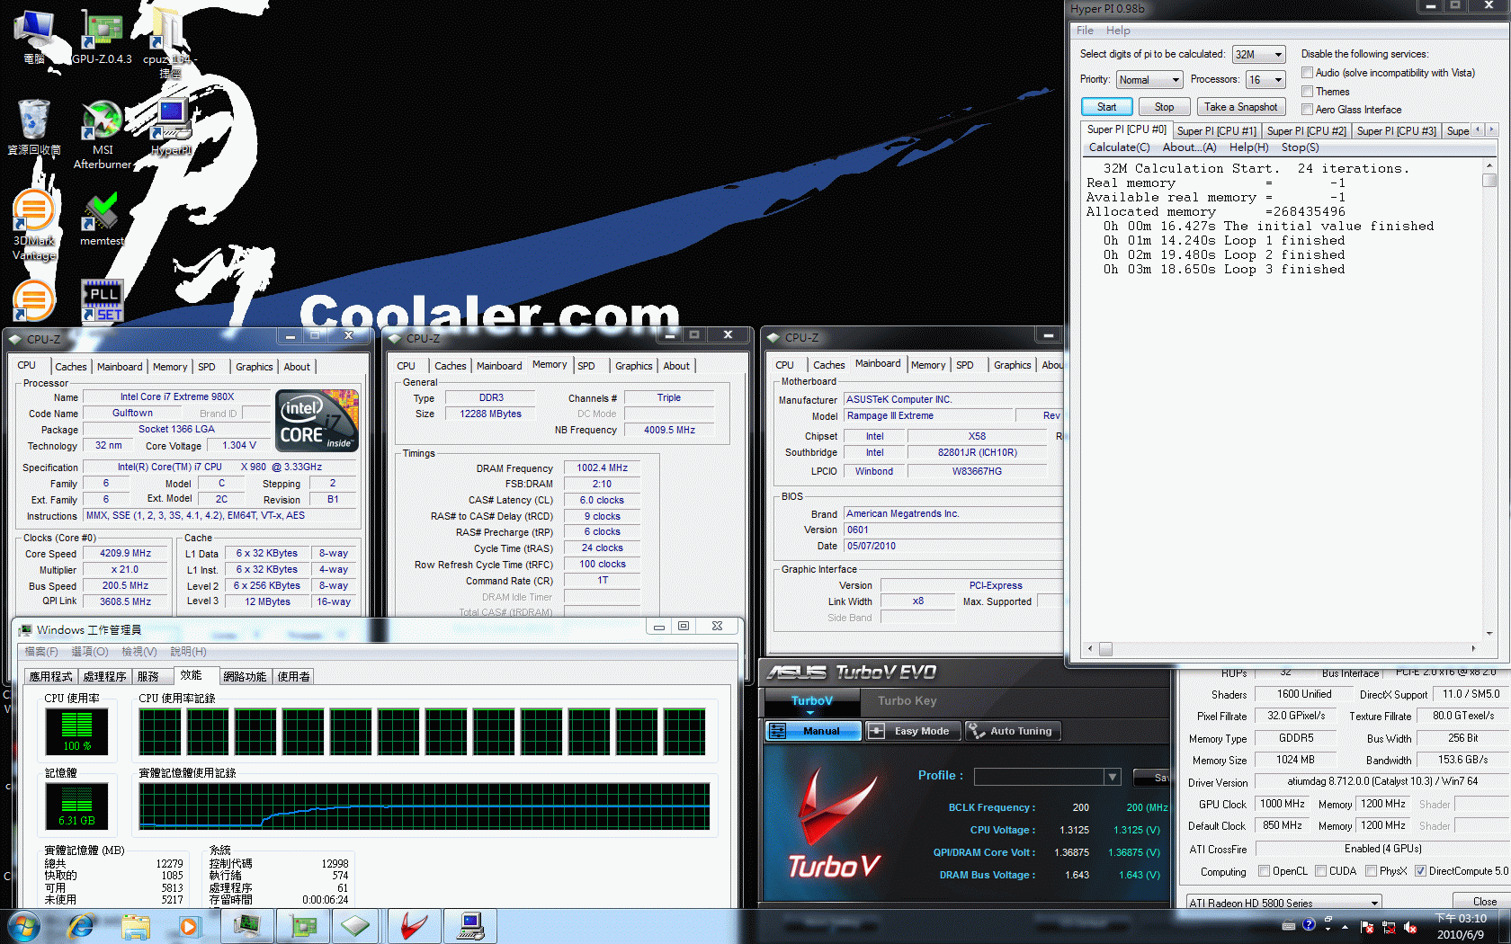Select Manual mode in TurboV EVO
The width and height of the screenshot is (1511, 944).
(x=813, y=731)
